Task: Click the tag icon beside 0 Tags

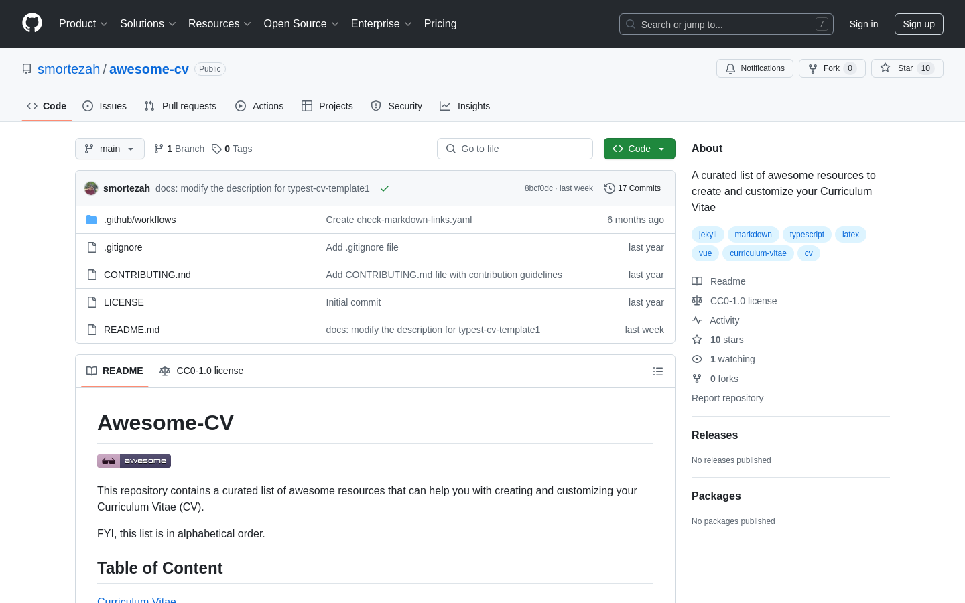Action: [216, 149]
